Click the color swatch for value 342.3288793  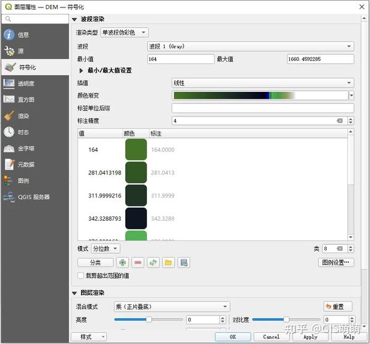(x=136, y=218)
